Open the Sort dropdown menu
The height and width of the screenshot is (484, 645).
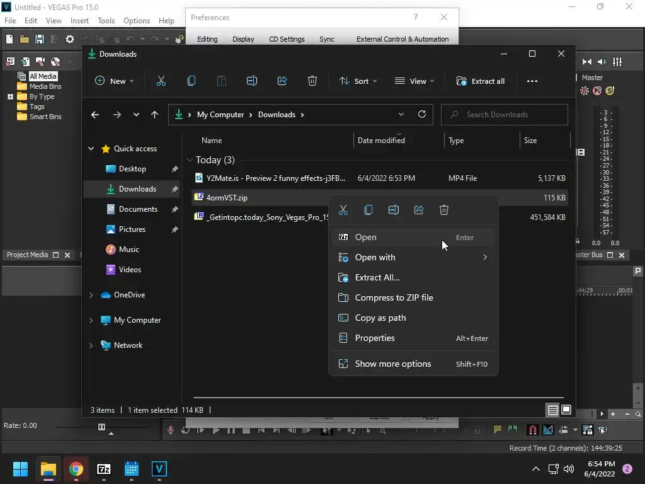358,81
